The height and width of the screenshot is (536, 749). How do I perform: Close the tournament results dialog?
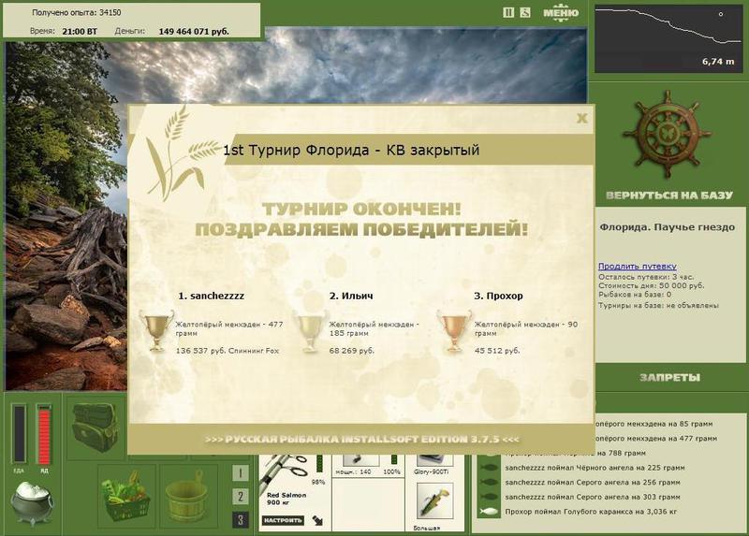(x=581, y=118)
